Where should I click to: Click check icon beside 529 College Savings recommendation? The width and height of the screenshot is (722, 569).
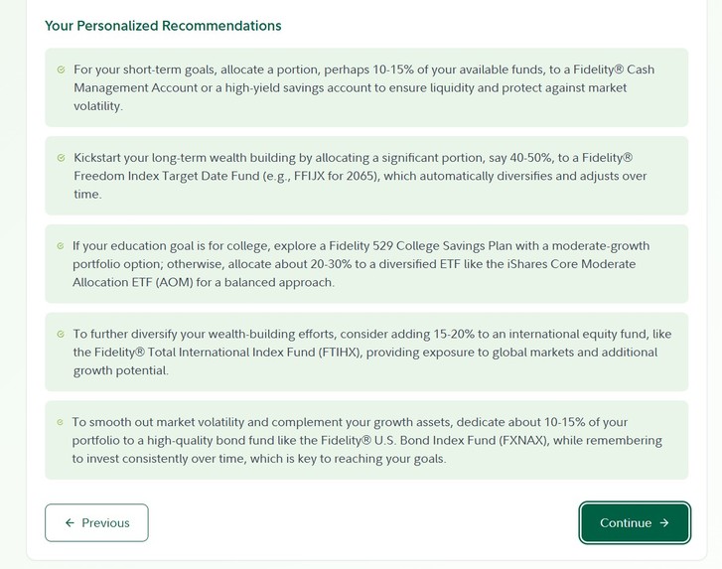[x=61, y=246]
